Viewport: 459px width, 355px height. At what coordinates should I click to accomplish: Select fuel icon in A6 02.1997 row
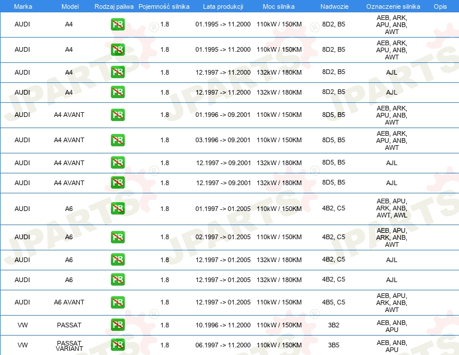[x=117, y=237]
